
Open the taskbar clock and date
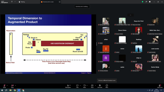pos(157,90)
